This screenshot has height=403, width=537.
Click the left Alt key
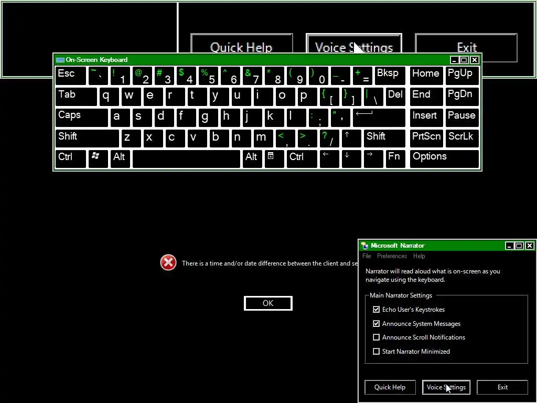[x=120, y=159]
